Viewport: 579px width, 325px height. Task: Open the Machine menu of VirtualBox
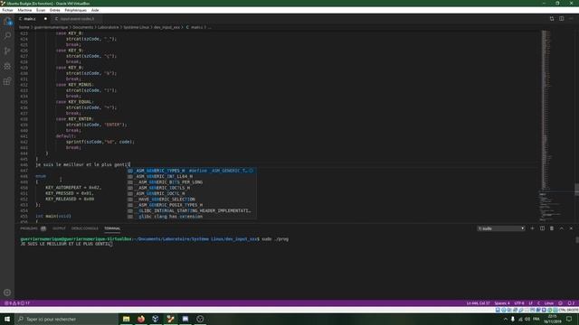point(24,10)
